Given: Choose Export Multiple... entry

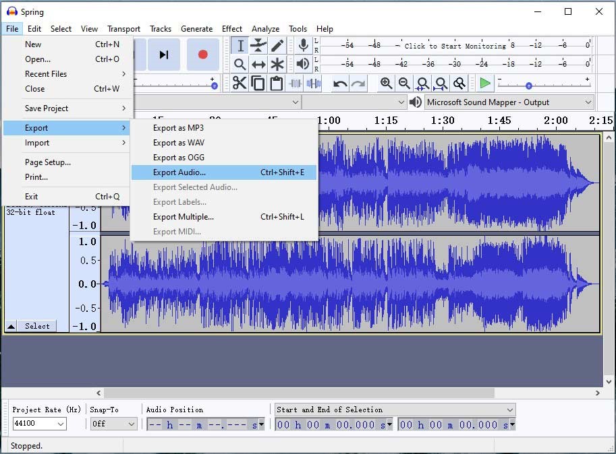Looking at the screenshot, I should tap(223, 217).
